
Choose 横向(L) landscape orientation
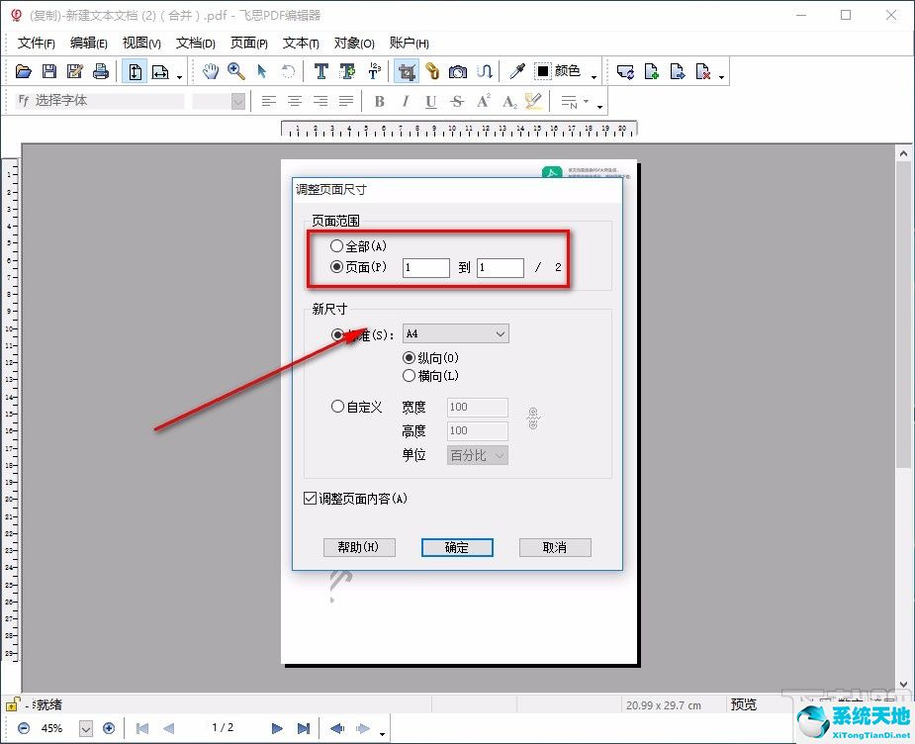[410, 376]
